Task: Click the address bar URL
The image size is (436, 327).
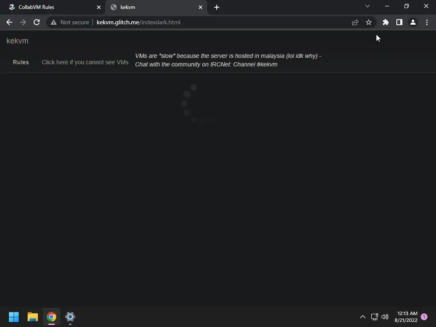Action: (138, 22)
